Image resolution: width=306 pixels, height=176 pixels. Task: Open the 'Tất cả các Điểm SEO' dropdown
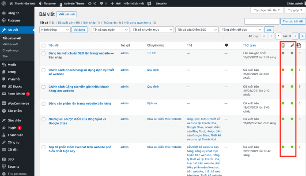point(196,29)
